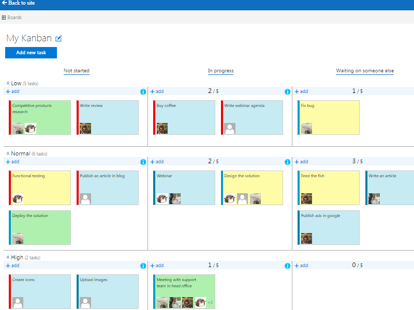Collapse the Normal priority swimlane
This screenshot has height=310, width=414.
[8, 153]
